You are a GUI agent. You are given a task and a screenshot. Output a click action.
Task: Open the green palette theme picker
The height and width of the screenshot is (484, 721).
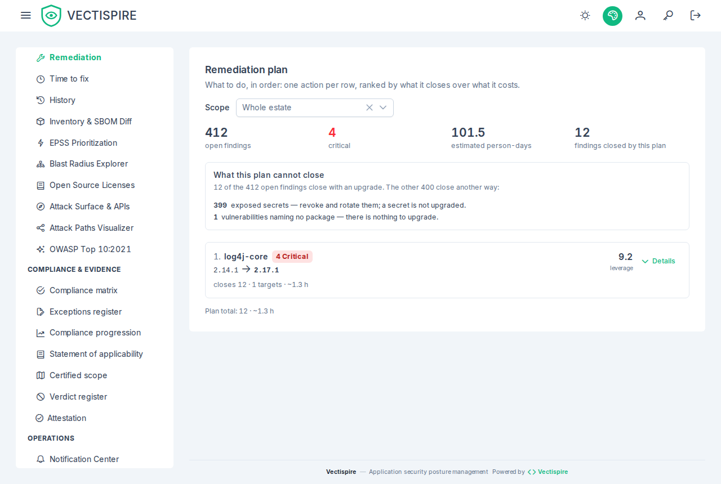point(612,16)
